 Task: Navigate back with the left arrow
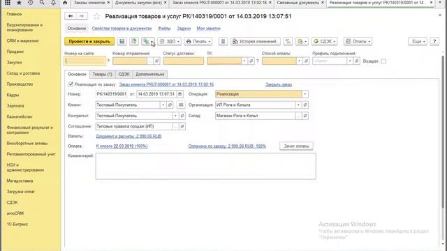point(71,16)
